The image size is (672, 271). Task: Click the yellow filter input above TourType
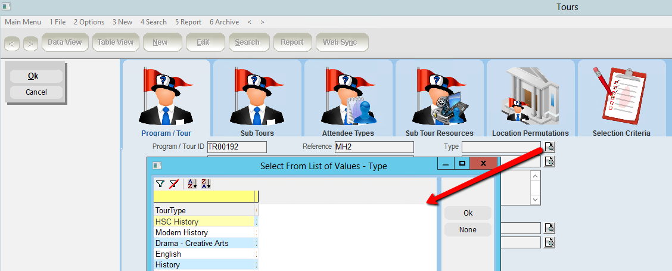(x=204, y=197)
